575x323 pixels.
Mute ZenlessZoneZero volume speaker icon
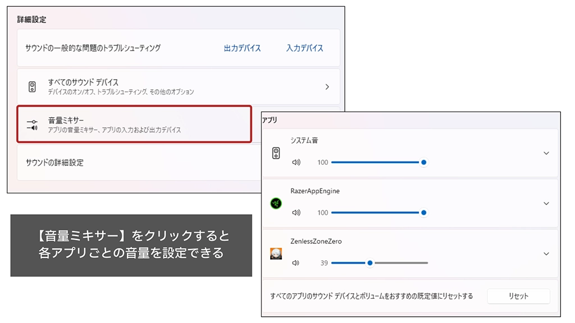click(296, 263)
